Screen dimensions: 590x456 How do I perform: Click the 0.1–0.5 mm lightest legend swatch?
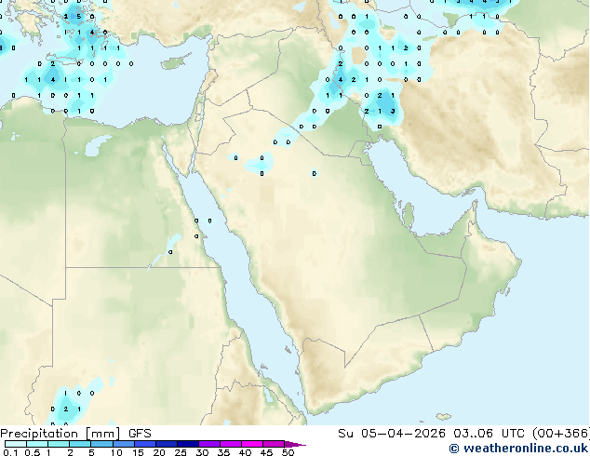(x=16, y=444)
